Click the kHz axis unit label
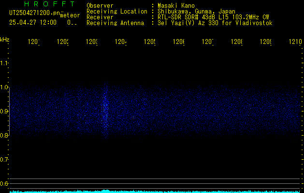 4,40
